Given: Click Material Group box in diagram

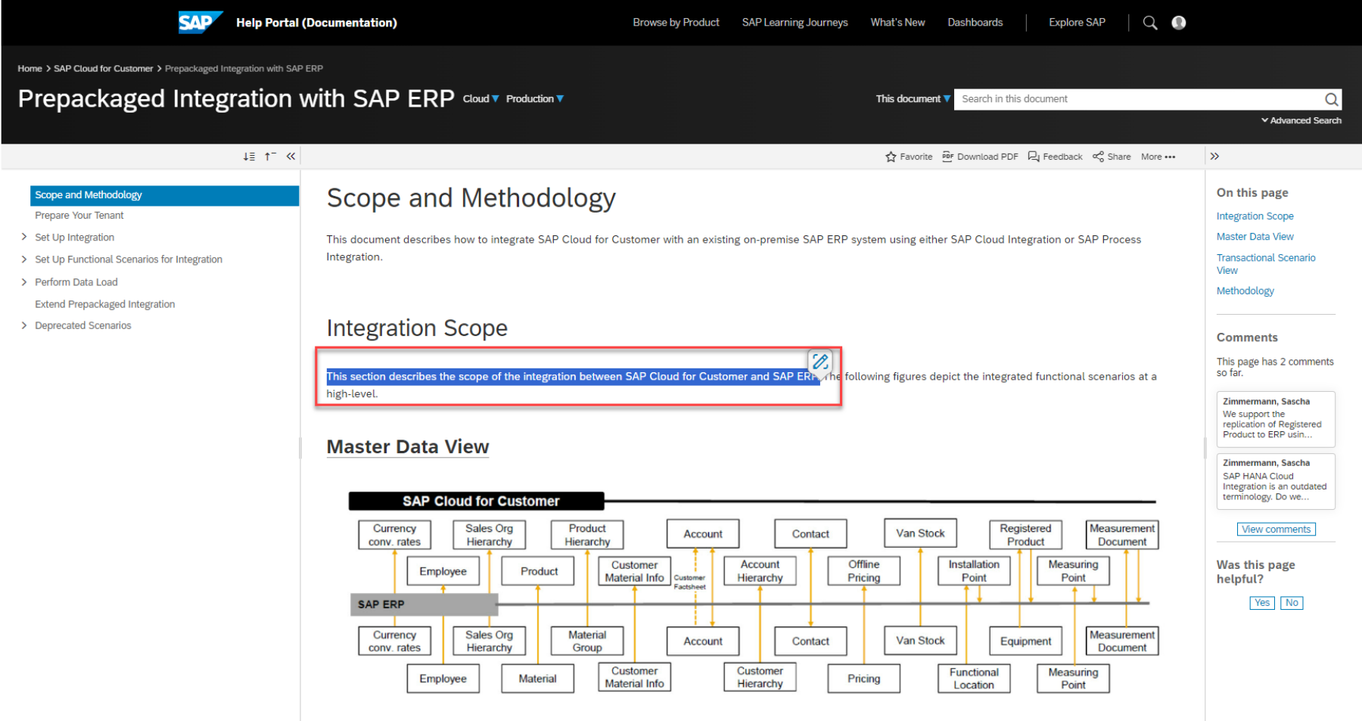Looking at the screenshot, I should 587,642.
